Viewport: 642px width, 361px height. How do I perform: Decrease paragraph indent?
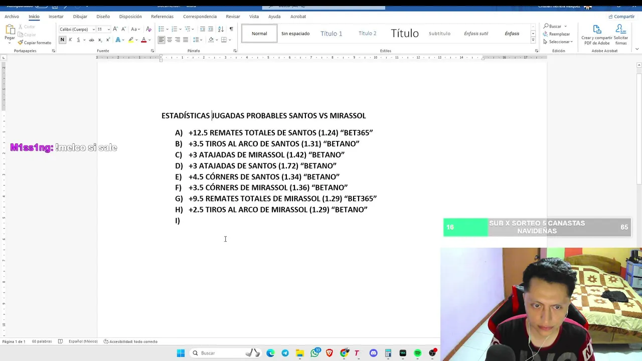pyautogui.click(x=202, y=29)
